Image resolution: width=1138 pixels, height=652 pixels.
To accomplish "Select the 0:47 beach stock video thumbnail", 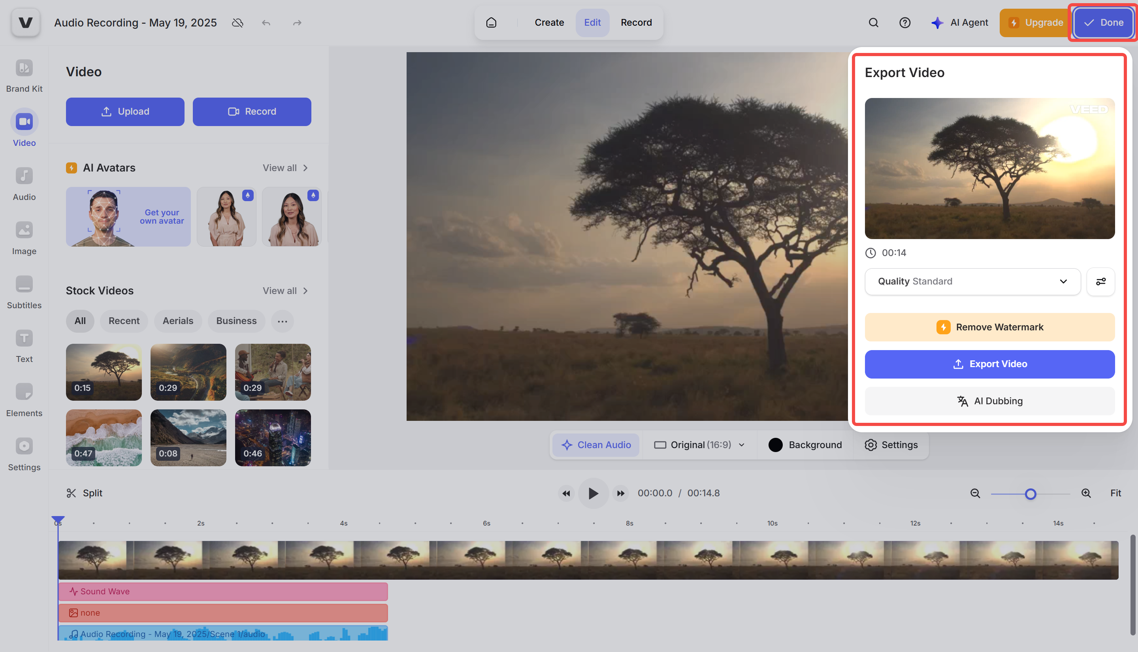I will 104,437.
